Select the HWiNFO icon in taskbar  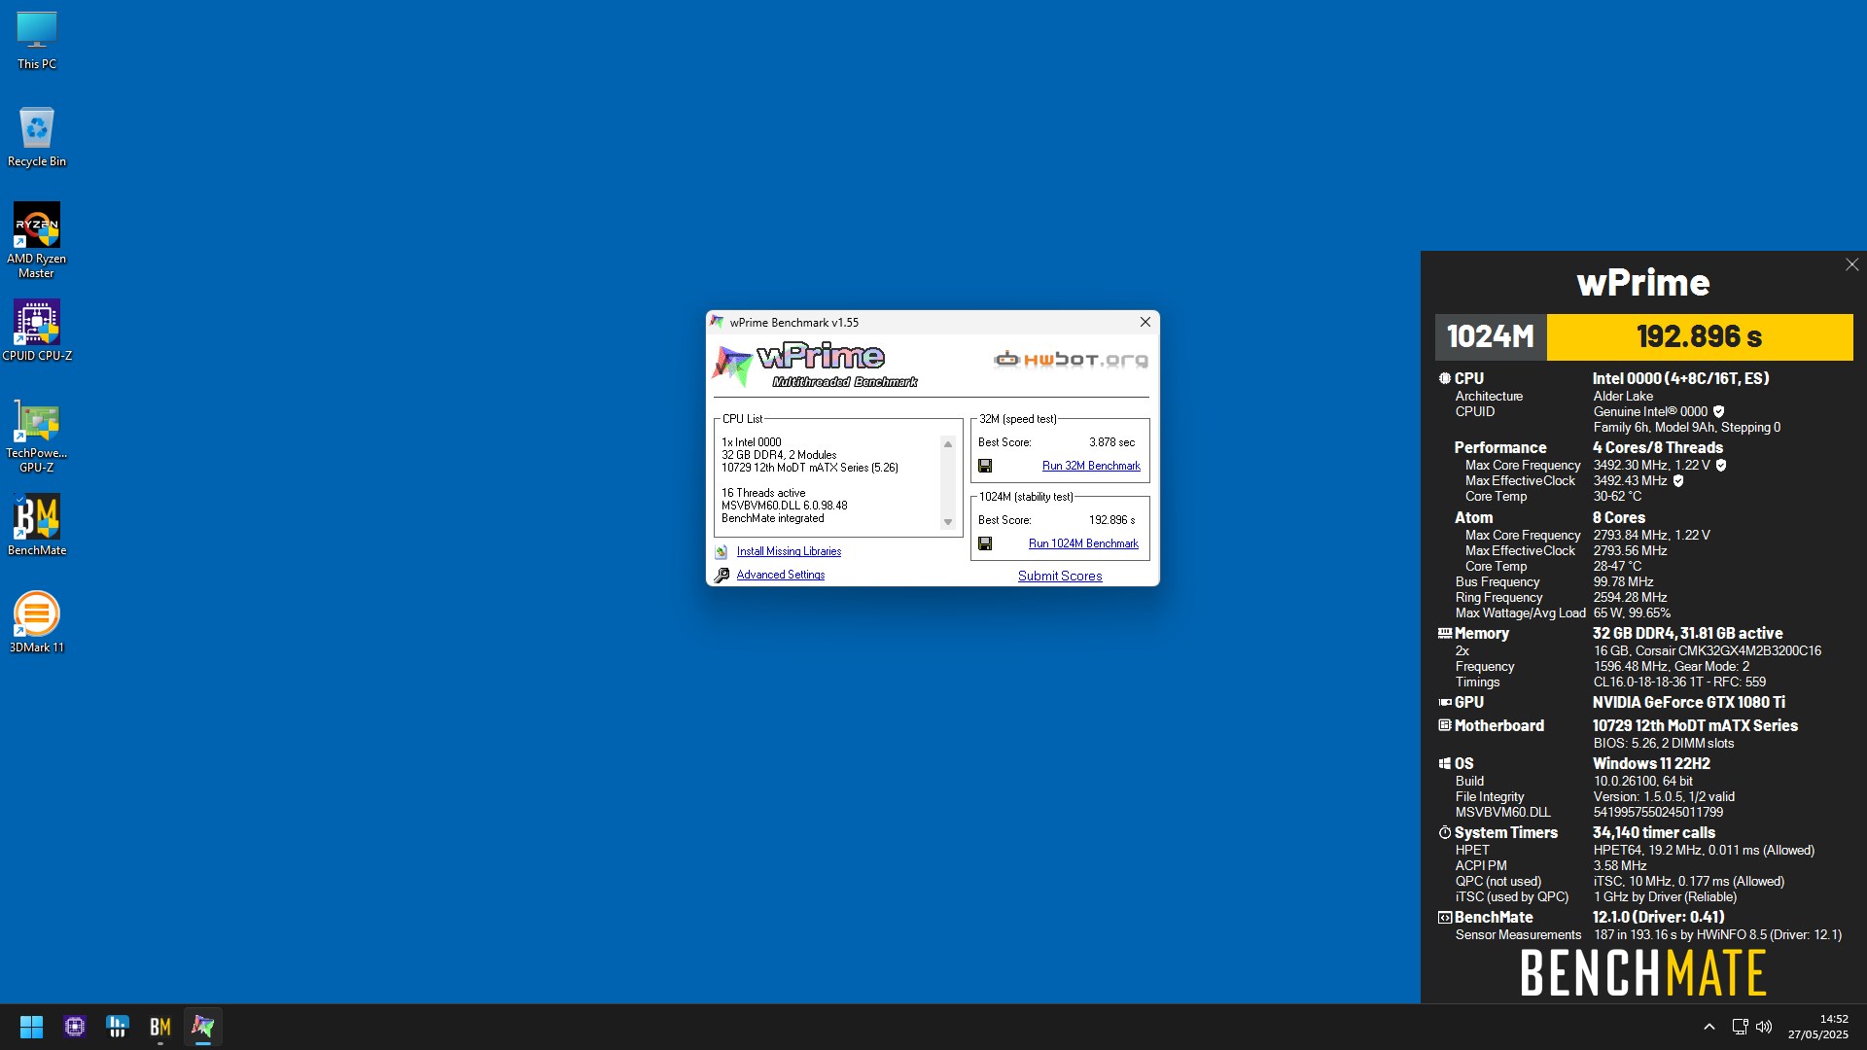tap(118, 1027)
